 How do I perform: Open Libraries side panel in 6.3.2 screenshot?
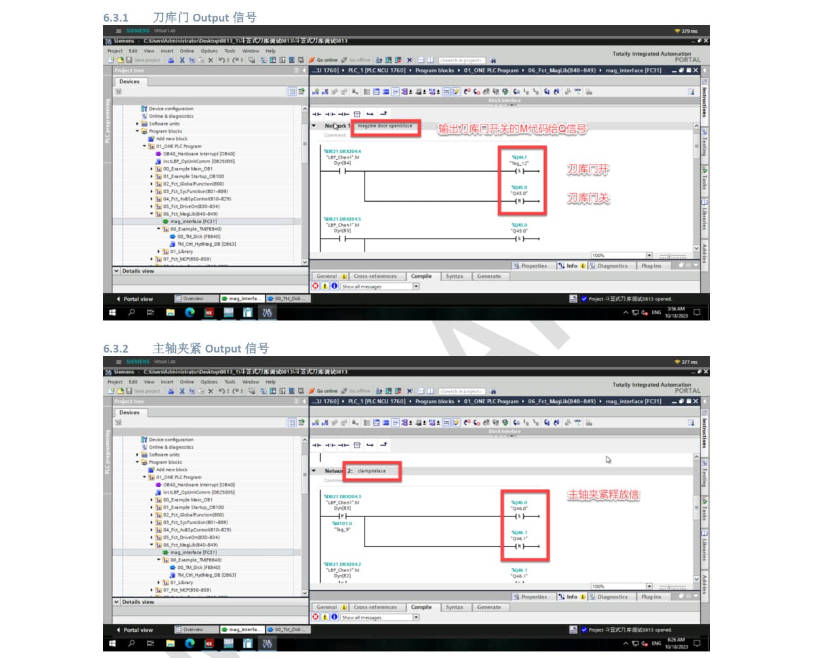tap(705, 546)
